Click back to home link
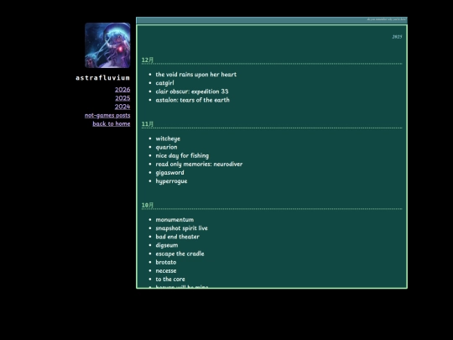The image size is (453, 340). (x=112, y=123)
